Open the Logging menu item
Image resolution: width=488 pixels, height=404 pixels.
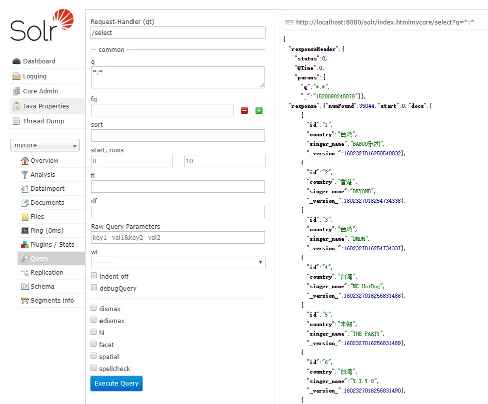tap(34, 76)
